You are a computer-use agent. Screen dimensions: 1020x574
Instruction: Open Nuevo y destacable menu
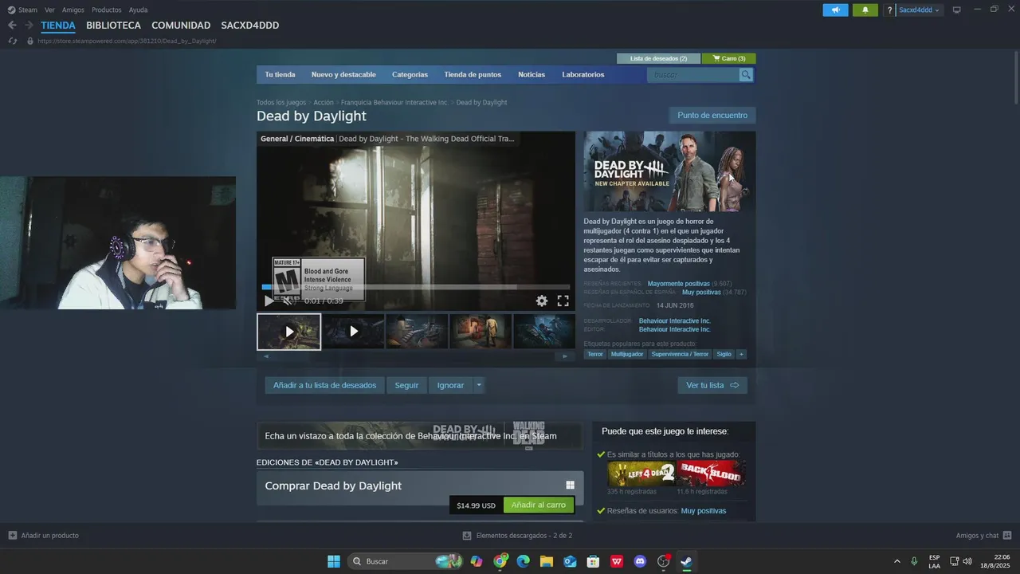coord(343,75)
